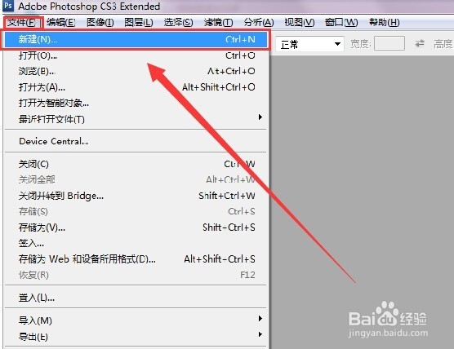Image resolution: width=454 pixels, height=349 pixels.
Task: Open the 窗口(W) menu
Action: click(x=341, y=22)
